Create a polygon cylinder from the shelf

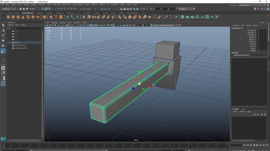(18, 17)
